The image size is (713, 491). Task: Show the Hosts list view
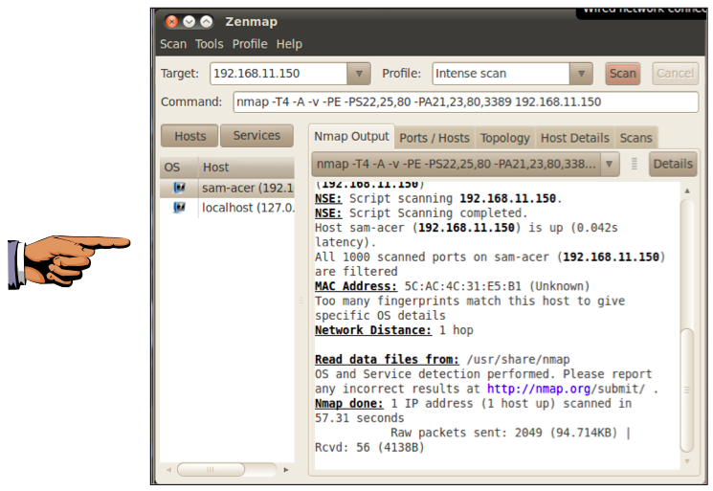tap(189, 136)
